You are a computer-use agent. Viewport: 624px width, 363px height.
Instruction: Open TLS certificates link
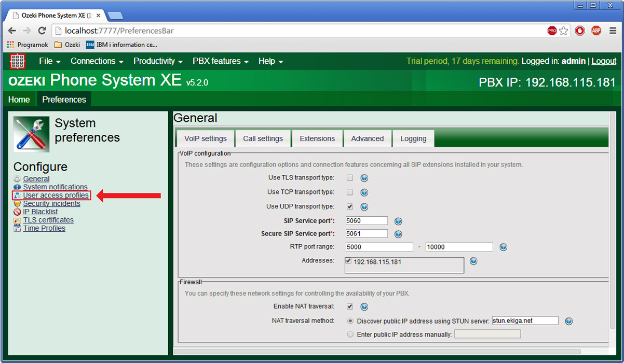48,220
